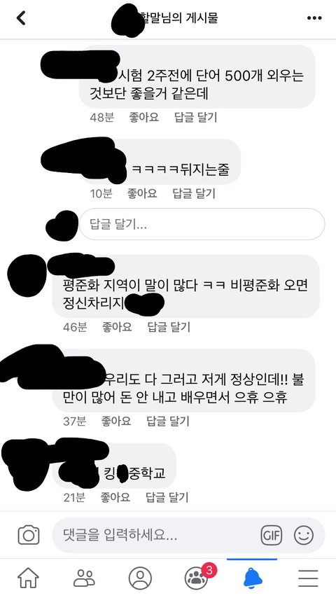Open Friends tab in bottom bar
Screen dimensions: 336x598
pyautogui.click(x=84, y=578)
